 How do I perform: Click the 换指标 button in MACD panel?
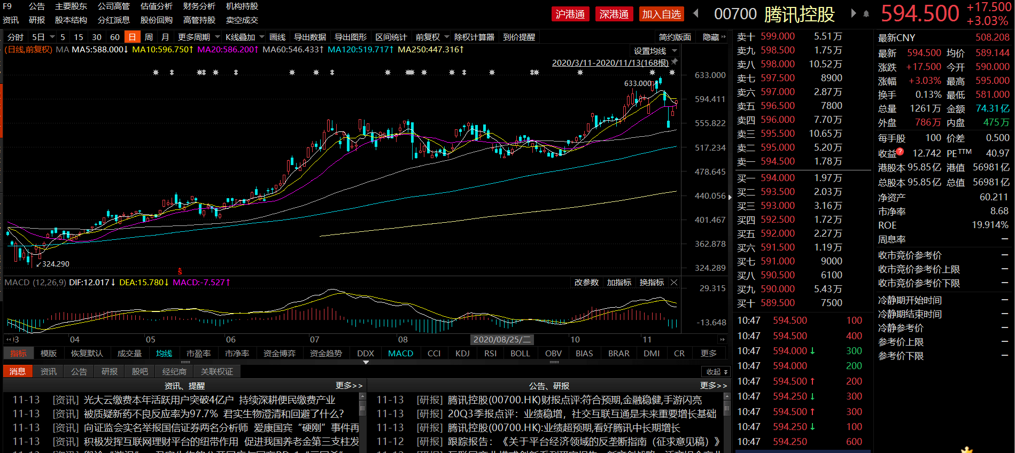click(x=652, y=283)
